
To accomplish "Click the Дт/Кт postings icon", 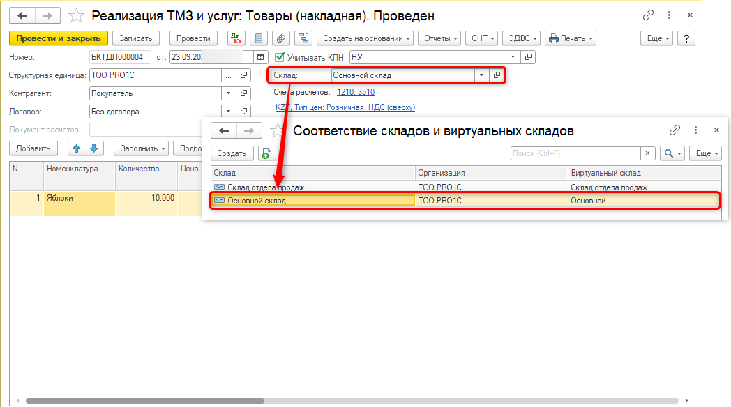I will point(236,38).
